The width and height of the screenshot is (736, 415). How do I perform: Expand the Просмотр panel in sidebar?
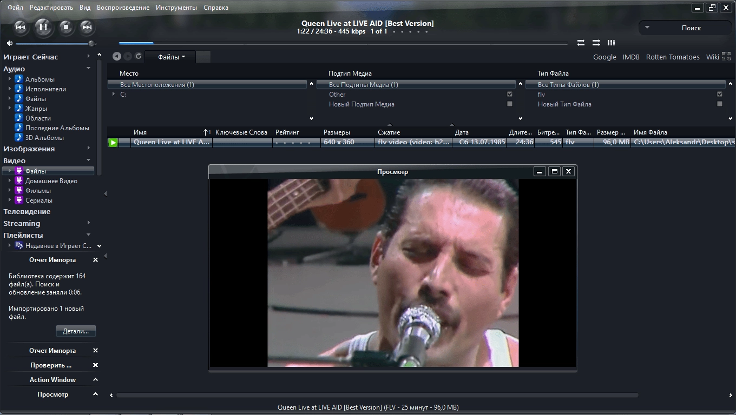pyautogui.click(x=96, y=394)
